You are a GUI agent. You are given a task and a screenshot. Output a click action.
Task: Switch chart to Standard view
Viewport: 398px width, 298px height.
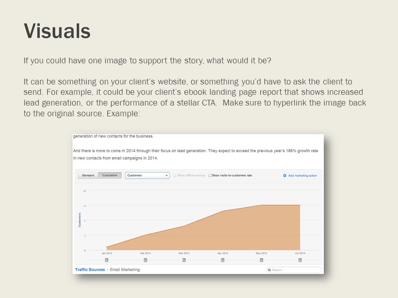click(88, 175)
